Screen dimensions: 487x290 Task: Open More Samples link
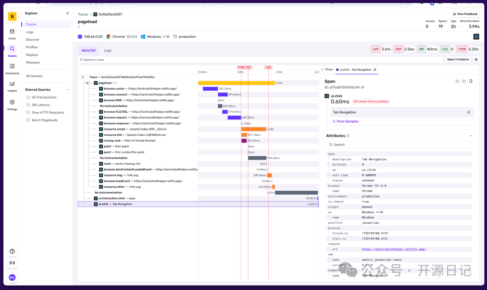346,121
